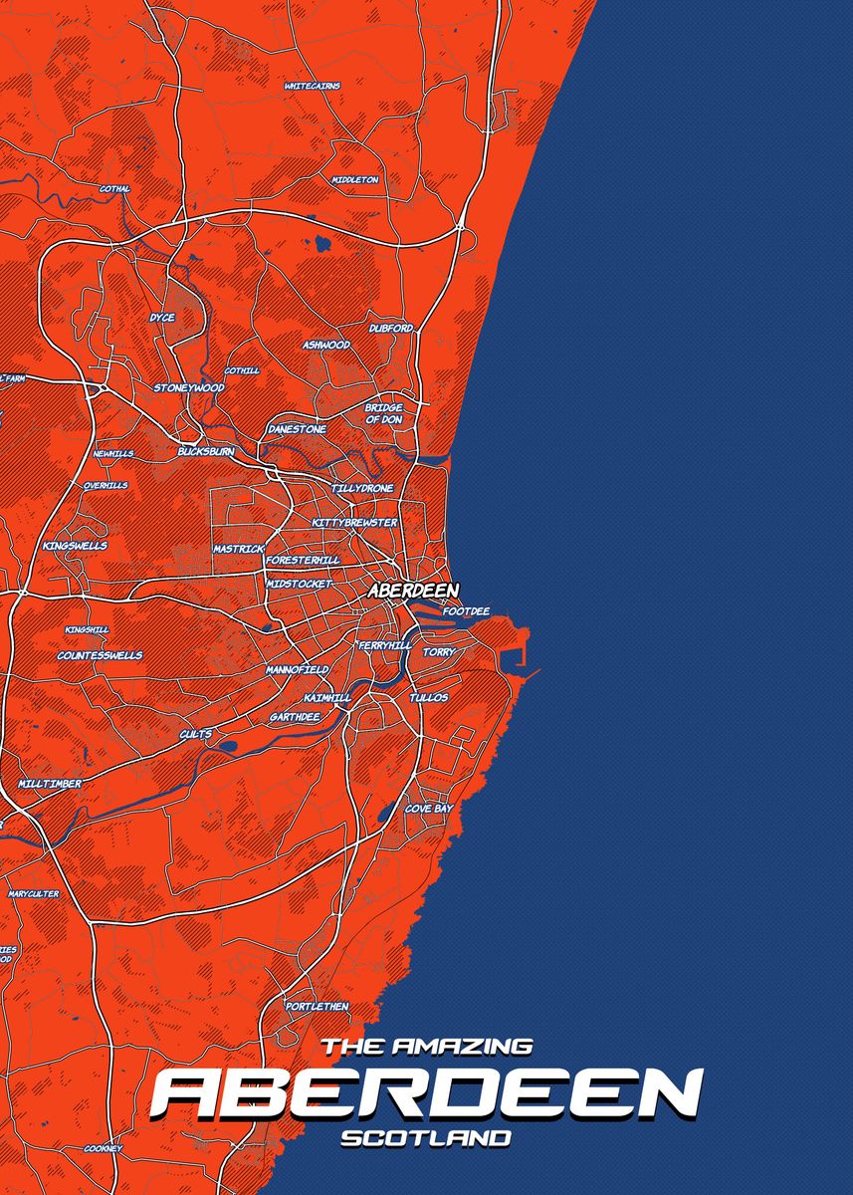Click the Middleton label
This screenshot has height=1195, width=853.
pyautogui.click(x=355, y=180)
